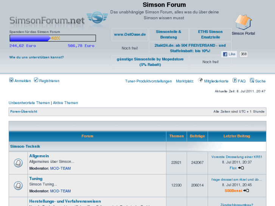
Task: Open 'frage drossel am ritzel und üb...' topic
Action: 237,180
